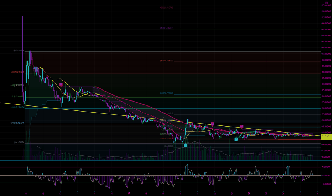The image size is (332, 196).
Task: Click the -40 oscillator axis label
Action: tap(326, 184)
